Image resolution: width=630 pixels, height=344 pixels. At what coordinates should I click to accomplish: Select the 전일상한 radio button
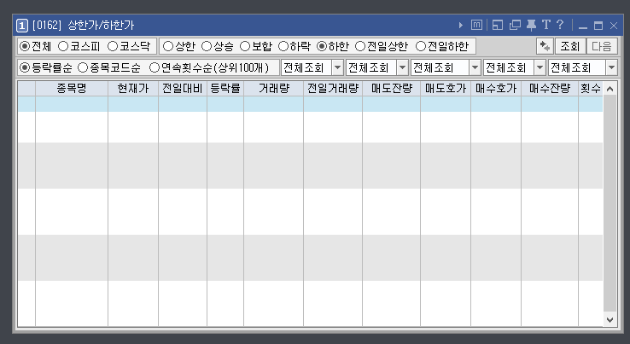(360, 46)
